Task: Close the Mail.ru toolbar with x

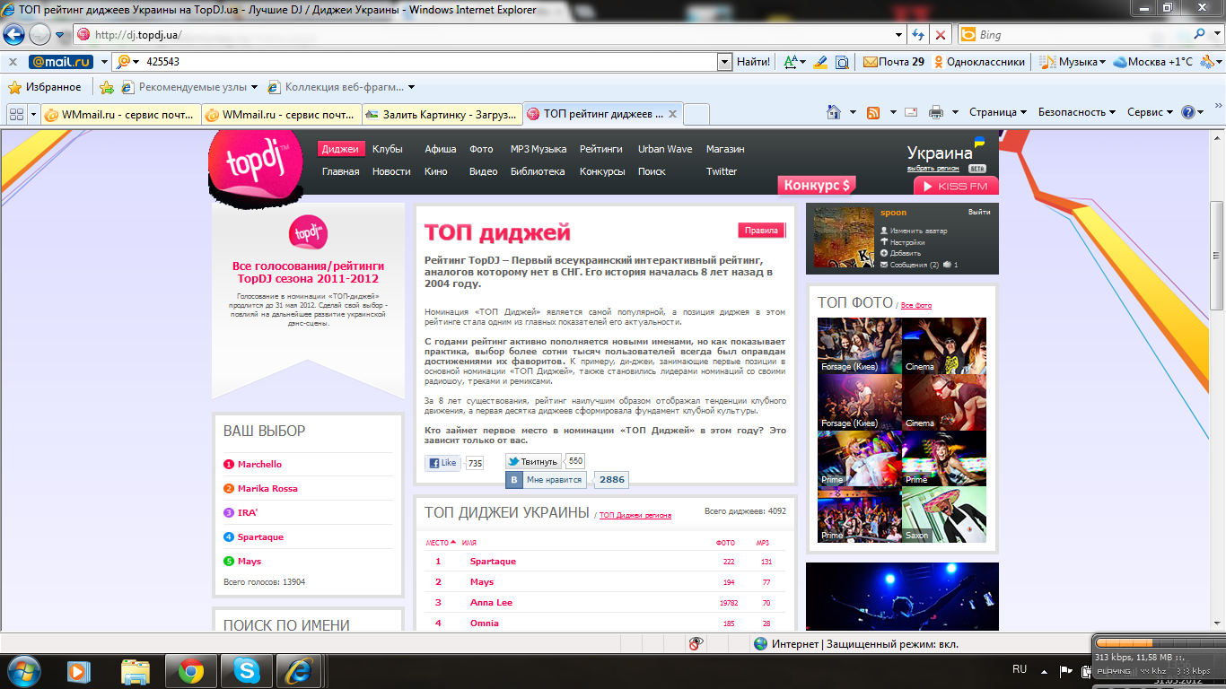Action: [x=13, y=62]
